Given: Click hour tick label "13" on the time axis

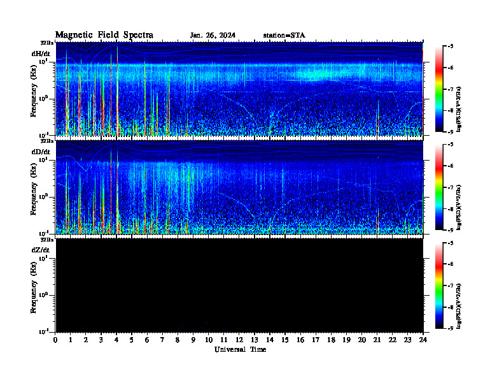Looking at the screenshot, I should click(x=255, y=340).
